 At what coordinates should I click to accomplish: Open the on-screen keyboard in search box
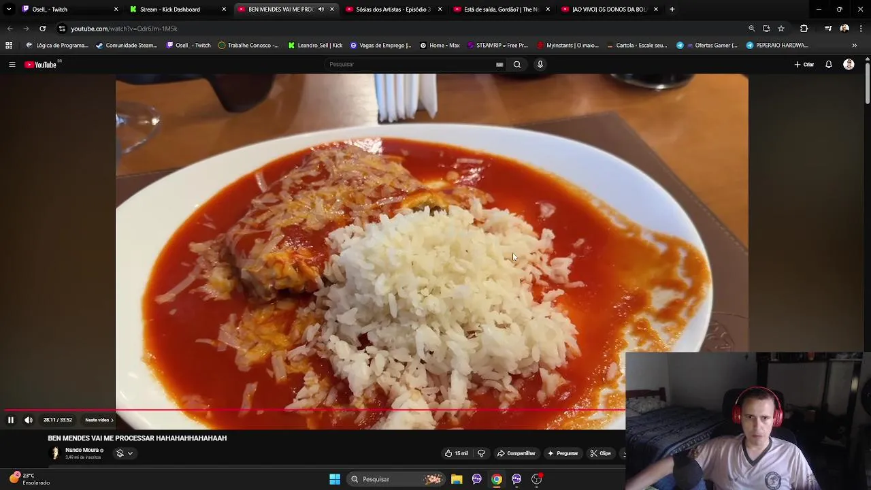(x=499, y=65)
